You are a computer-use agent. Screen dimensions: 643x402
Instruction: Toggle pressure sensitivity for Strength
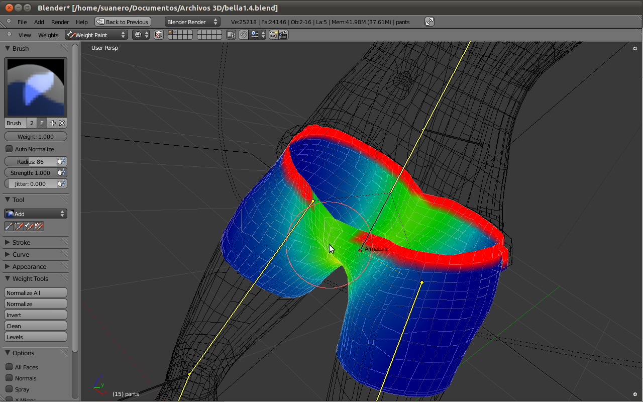click(61, 172)
